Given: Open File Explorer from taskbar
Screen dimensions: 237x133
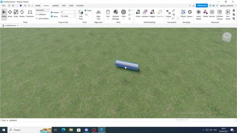Looking at the screenshot, I should click(71, 130).
